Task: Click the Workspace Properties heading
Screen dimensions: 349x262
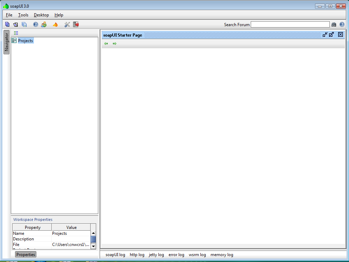Action: click(x=33, y=219)
